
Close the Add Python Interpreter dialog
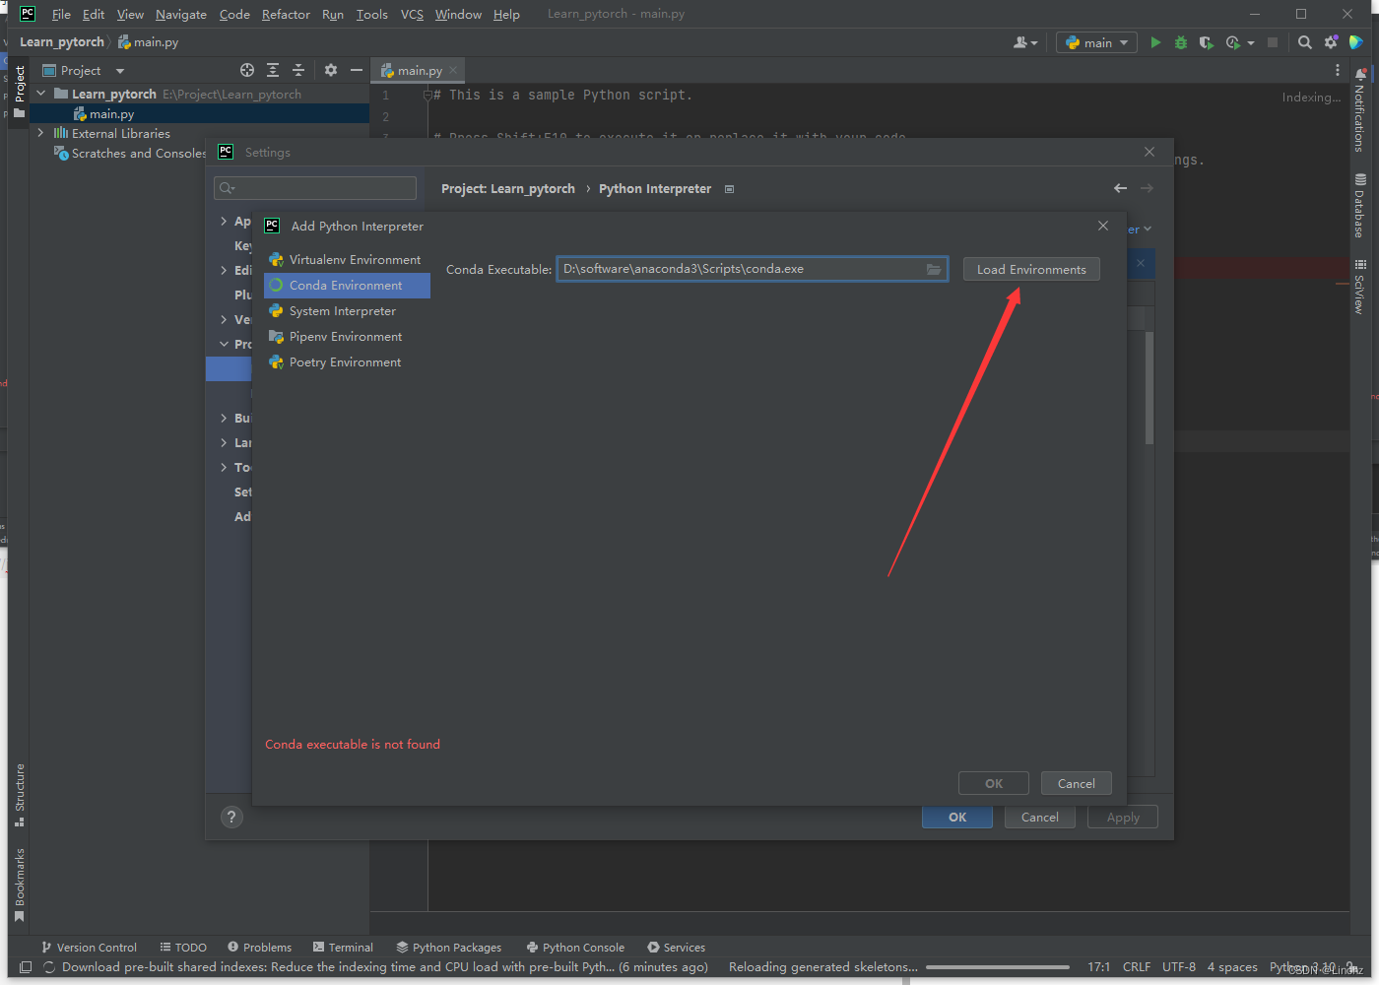tap(1103, 226)
